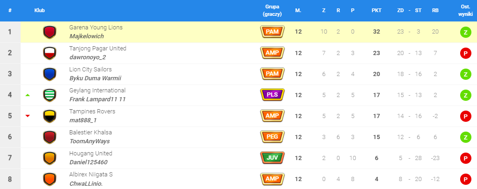The image size is (477, 189).
Task: Click the green JUV group badge
Action: [x=272, y=158]
